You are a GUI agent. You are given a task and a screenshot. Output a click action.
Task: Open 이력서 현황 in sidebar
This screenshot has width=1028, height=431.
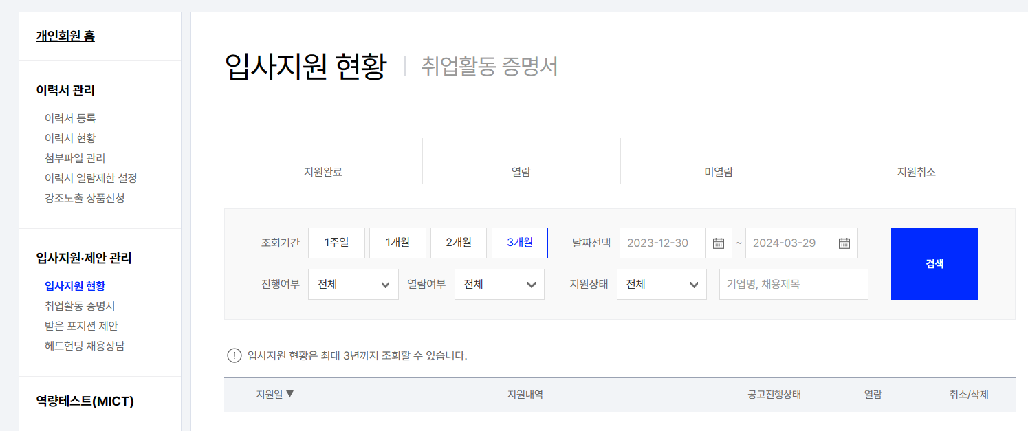[70, 138]
